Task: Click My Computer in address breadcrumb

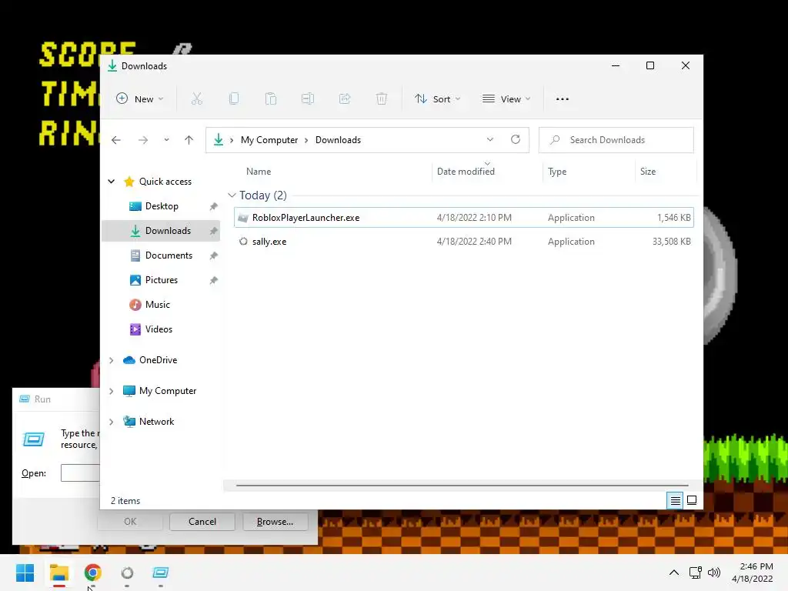Action: [x=269, y=140]
